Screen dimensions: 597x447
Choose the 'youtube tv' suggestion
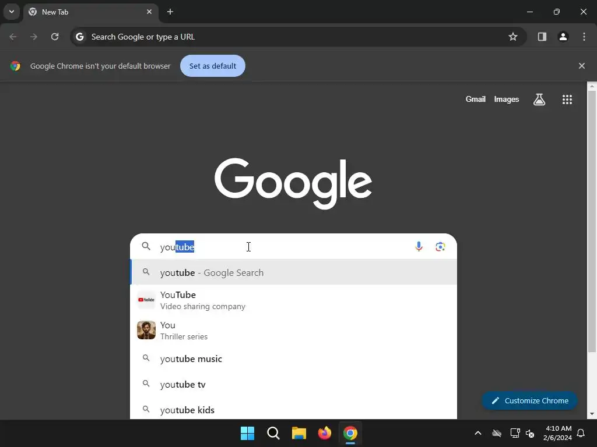(x=294, y=384)
